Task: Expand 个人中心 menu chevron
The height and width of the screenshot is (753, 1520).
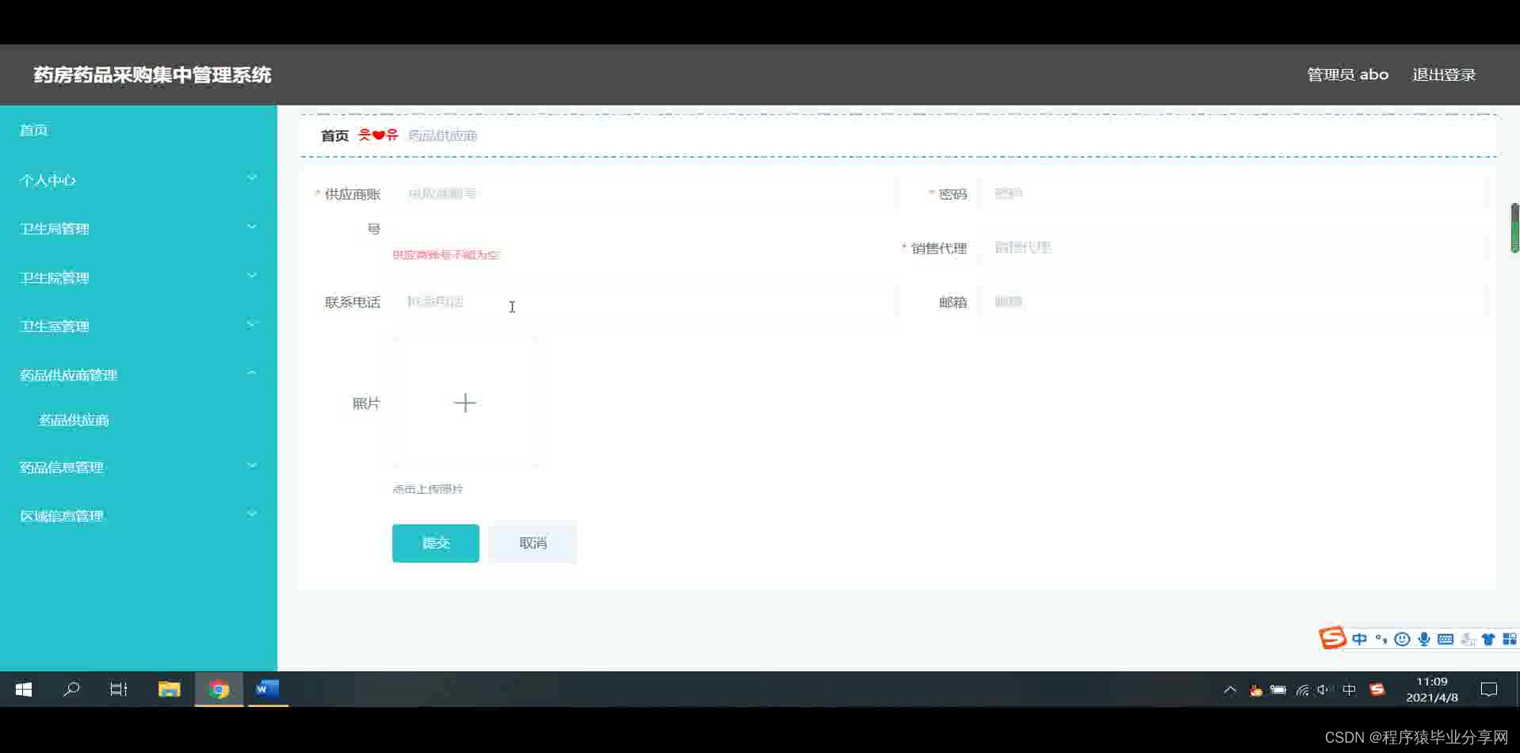Action: pos(252,178)
